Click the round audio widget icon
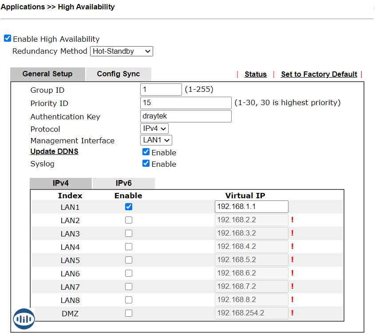 [24, 319]
